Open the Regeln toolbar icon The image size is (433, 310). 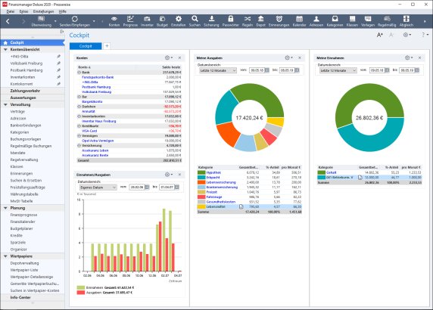[x=247, y=21]
